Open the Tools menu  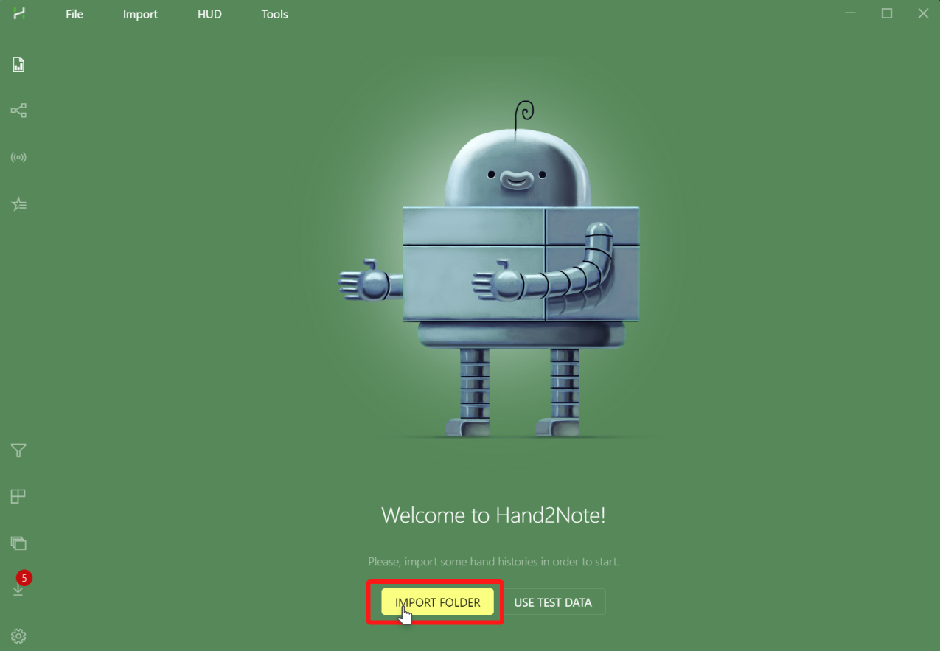[x=274, y=14]
